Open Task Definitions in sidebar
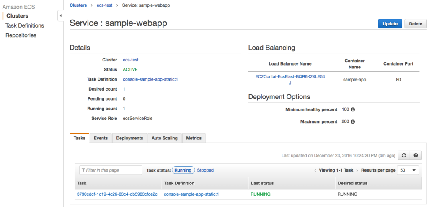 [x=25, y=25]
